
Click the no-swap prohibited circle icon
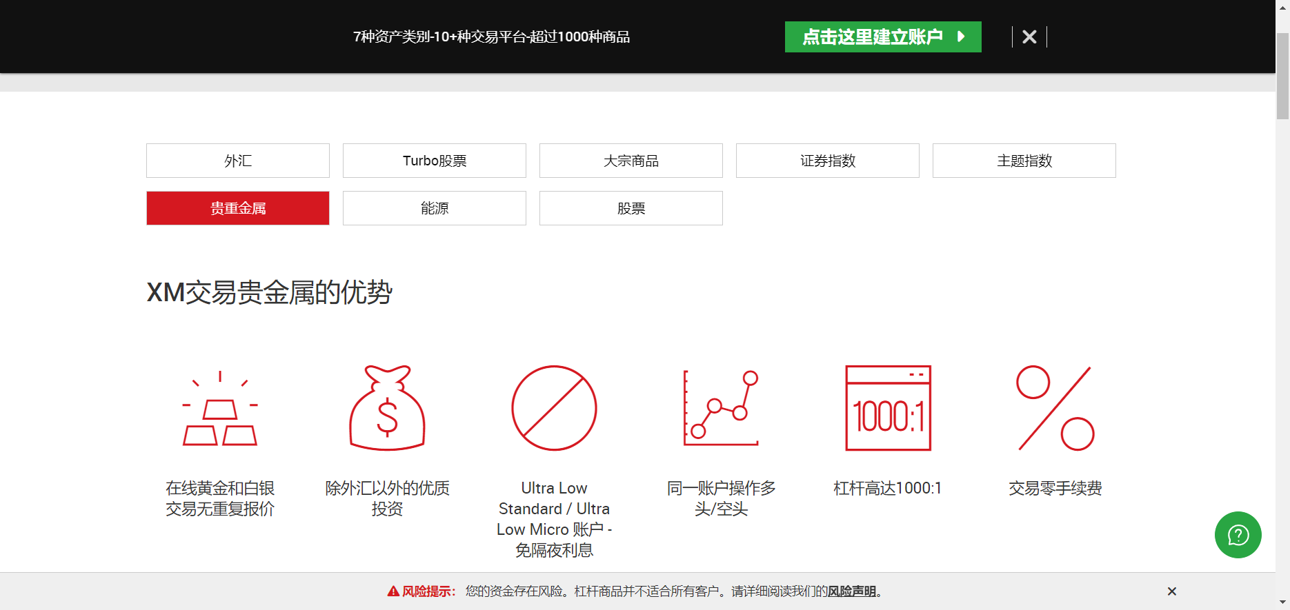554,407
